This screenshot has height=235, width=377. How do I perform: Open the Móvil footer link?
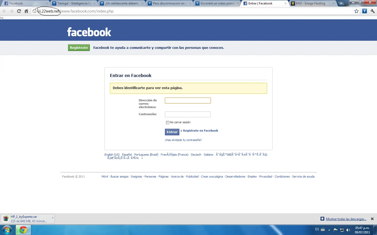point(105,177)
